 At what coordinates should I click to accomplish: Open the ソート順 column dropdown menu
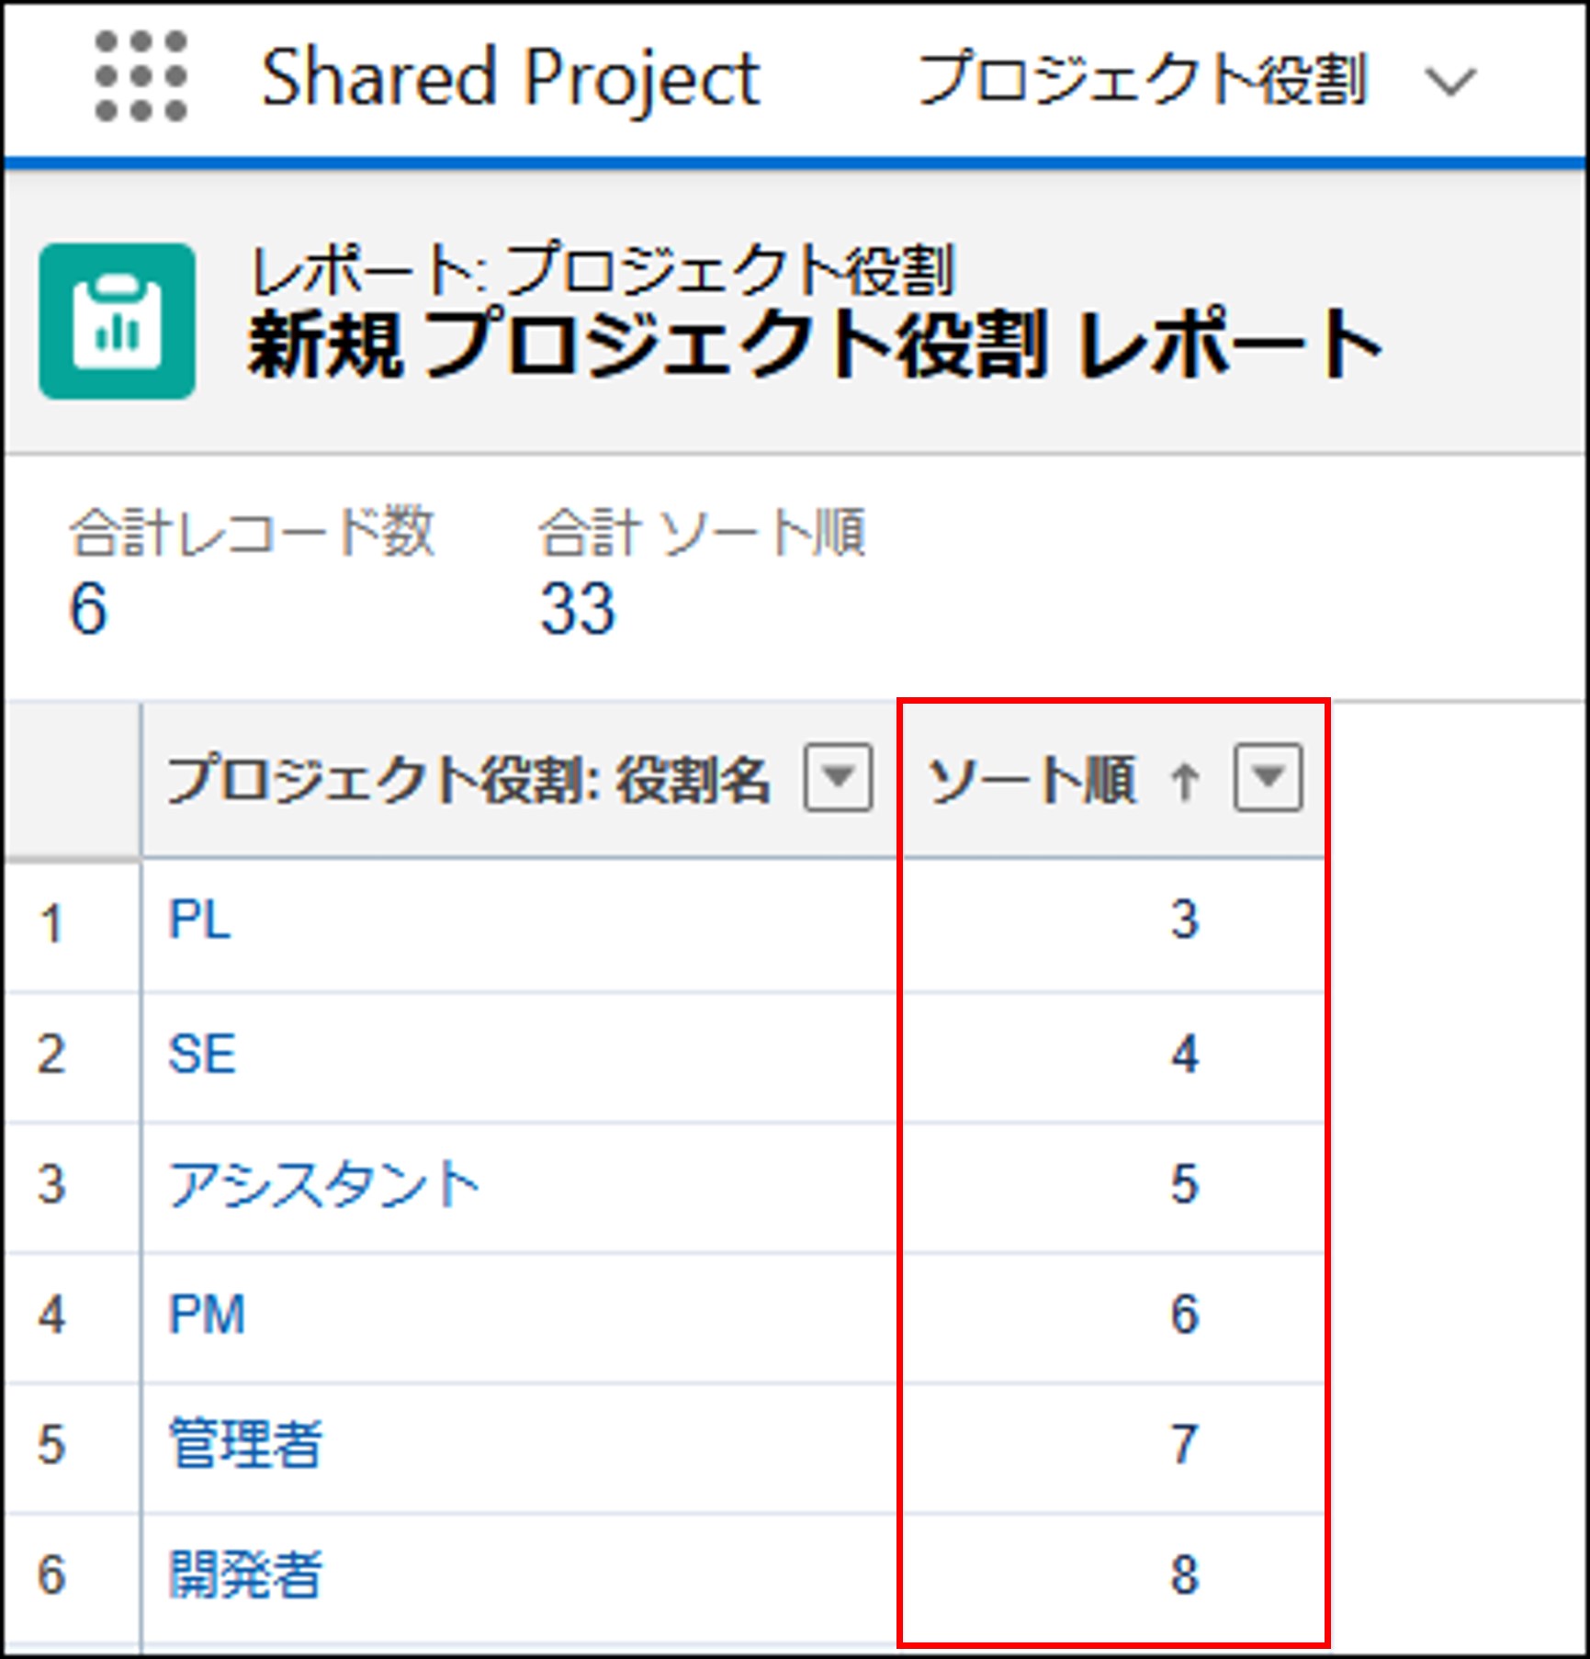(1268, 778)
